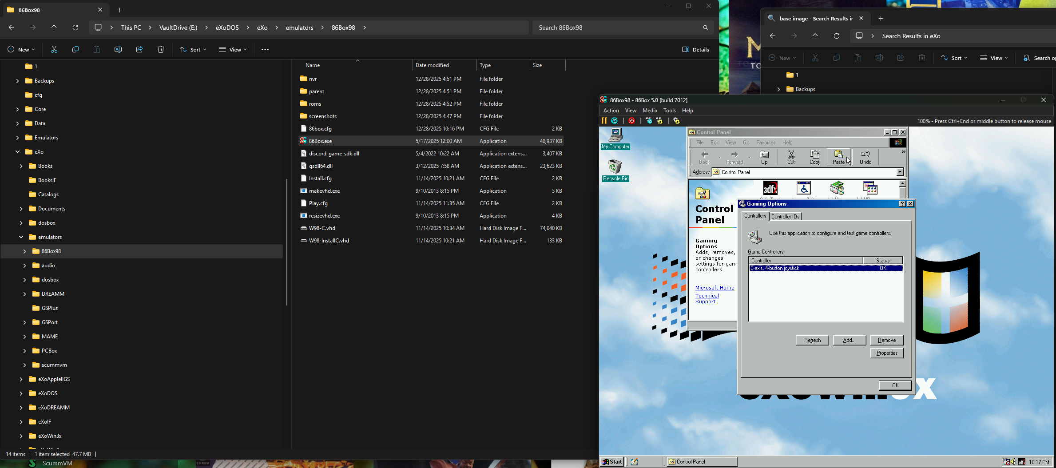Click the Undo icon in Control Panel
The width and height of the screenshot is (1056, 468).
[865, 157]
